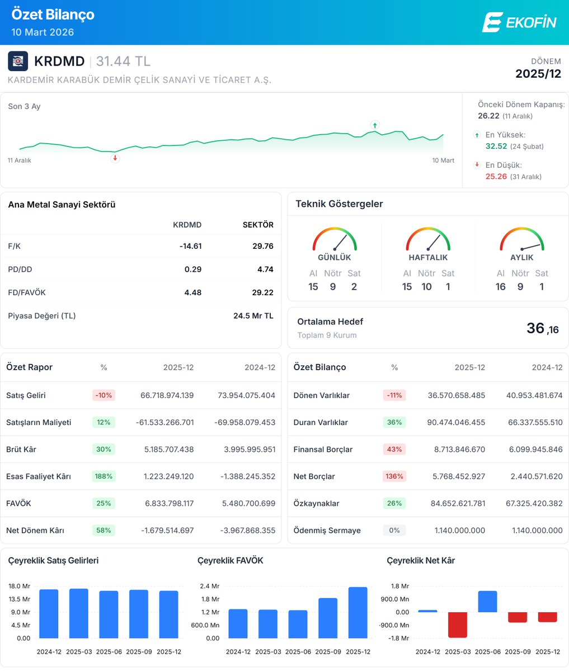569x671 pixels.
Task: Click the F/K KRDMD value -14.61
Action: coord(190,246)
